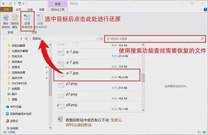This screenshot has width=208, height=135.
Task: Click the magnifier icon in search box
Action: [202, 39]
